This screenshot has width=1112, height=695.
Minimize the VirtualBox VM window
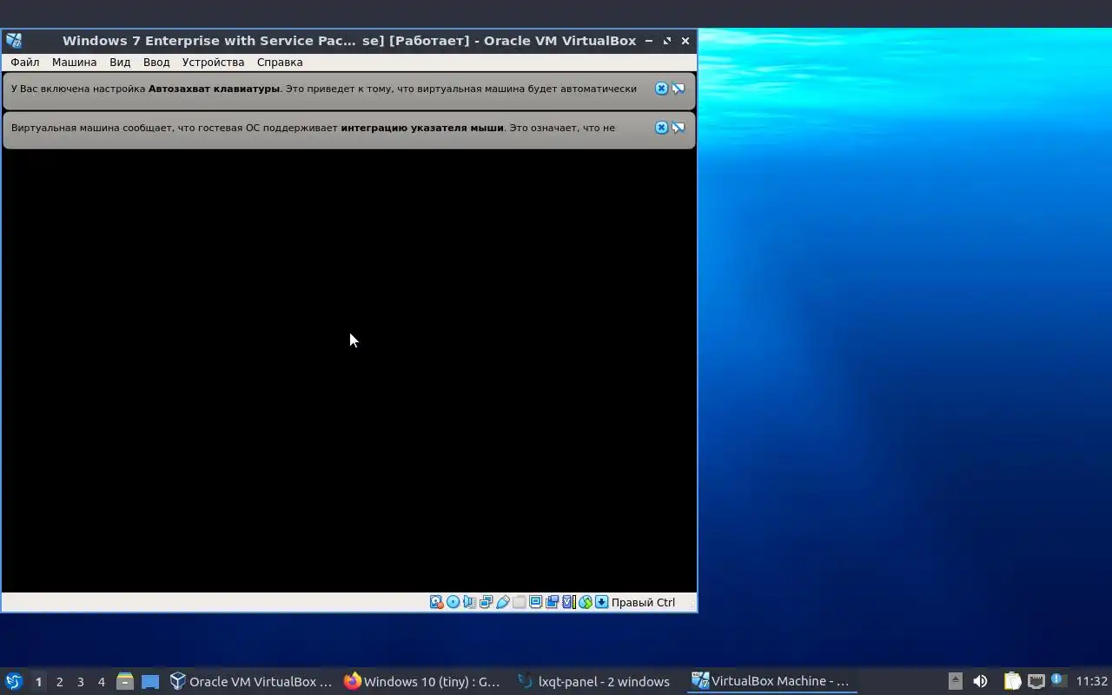(649, 41)
